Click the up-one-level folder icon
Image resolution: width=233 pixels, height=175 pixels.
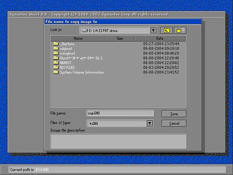tap(167, 31)
